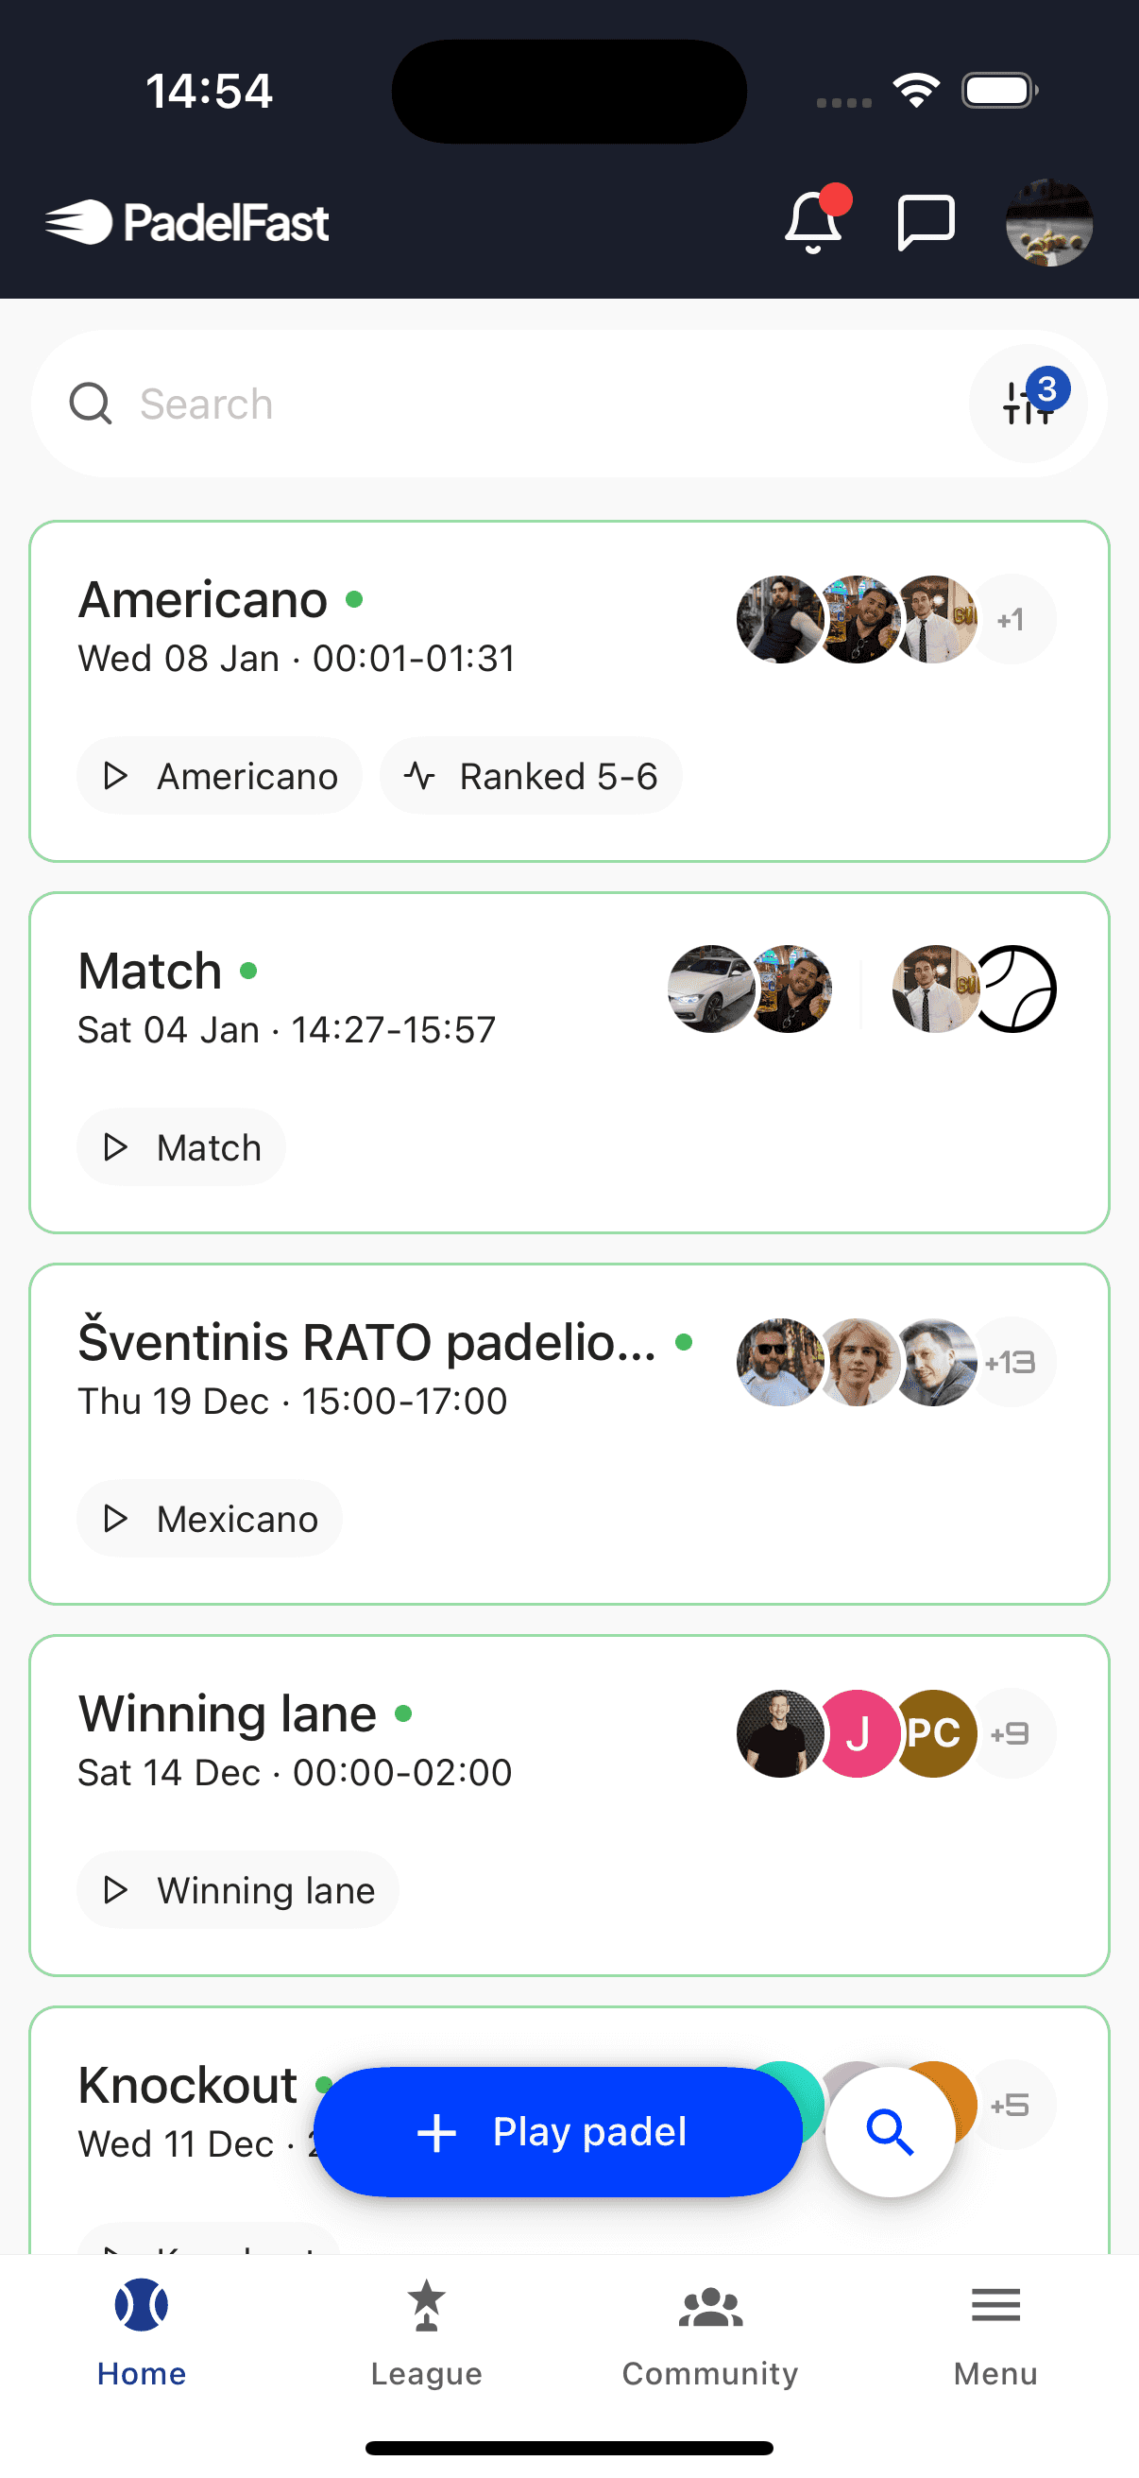Image resolution: width=1139 pixels, height=2478 pixels.
Task: Tap the Ranked 5-6 chip
Action: [531, 776]
